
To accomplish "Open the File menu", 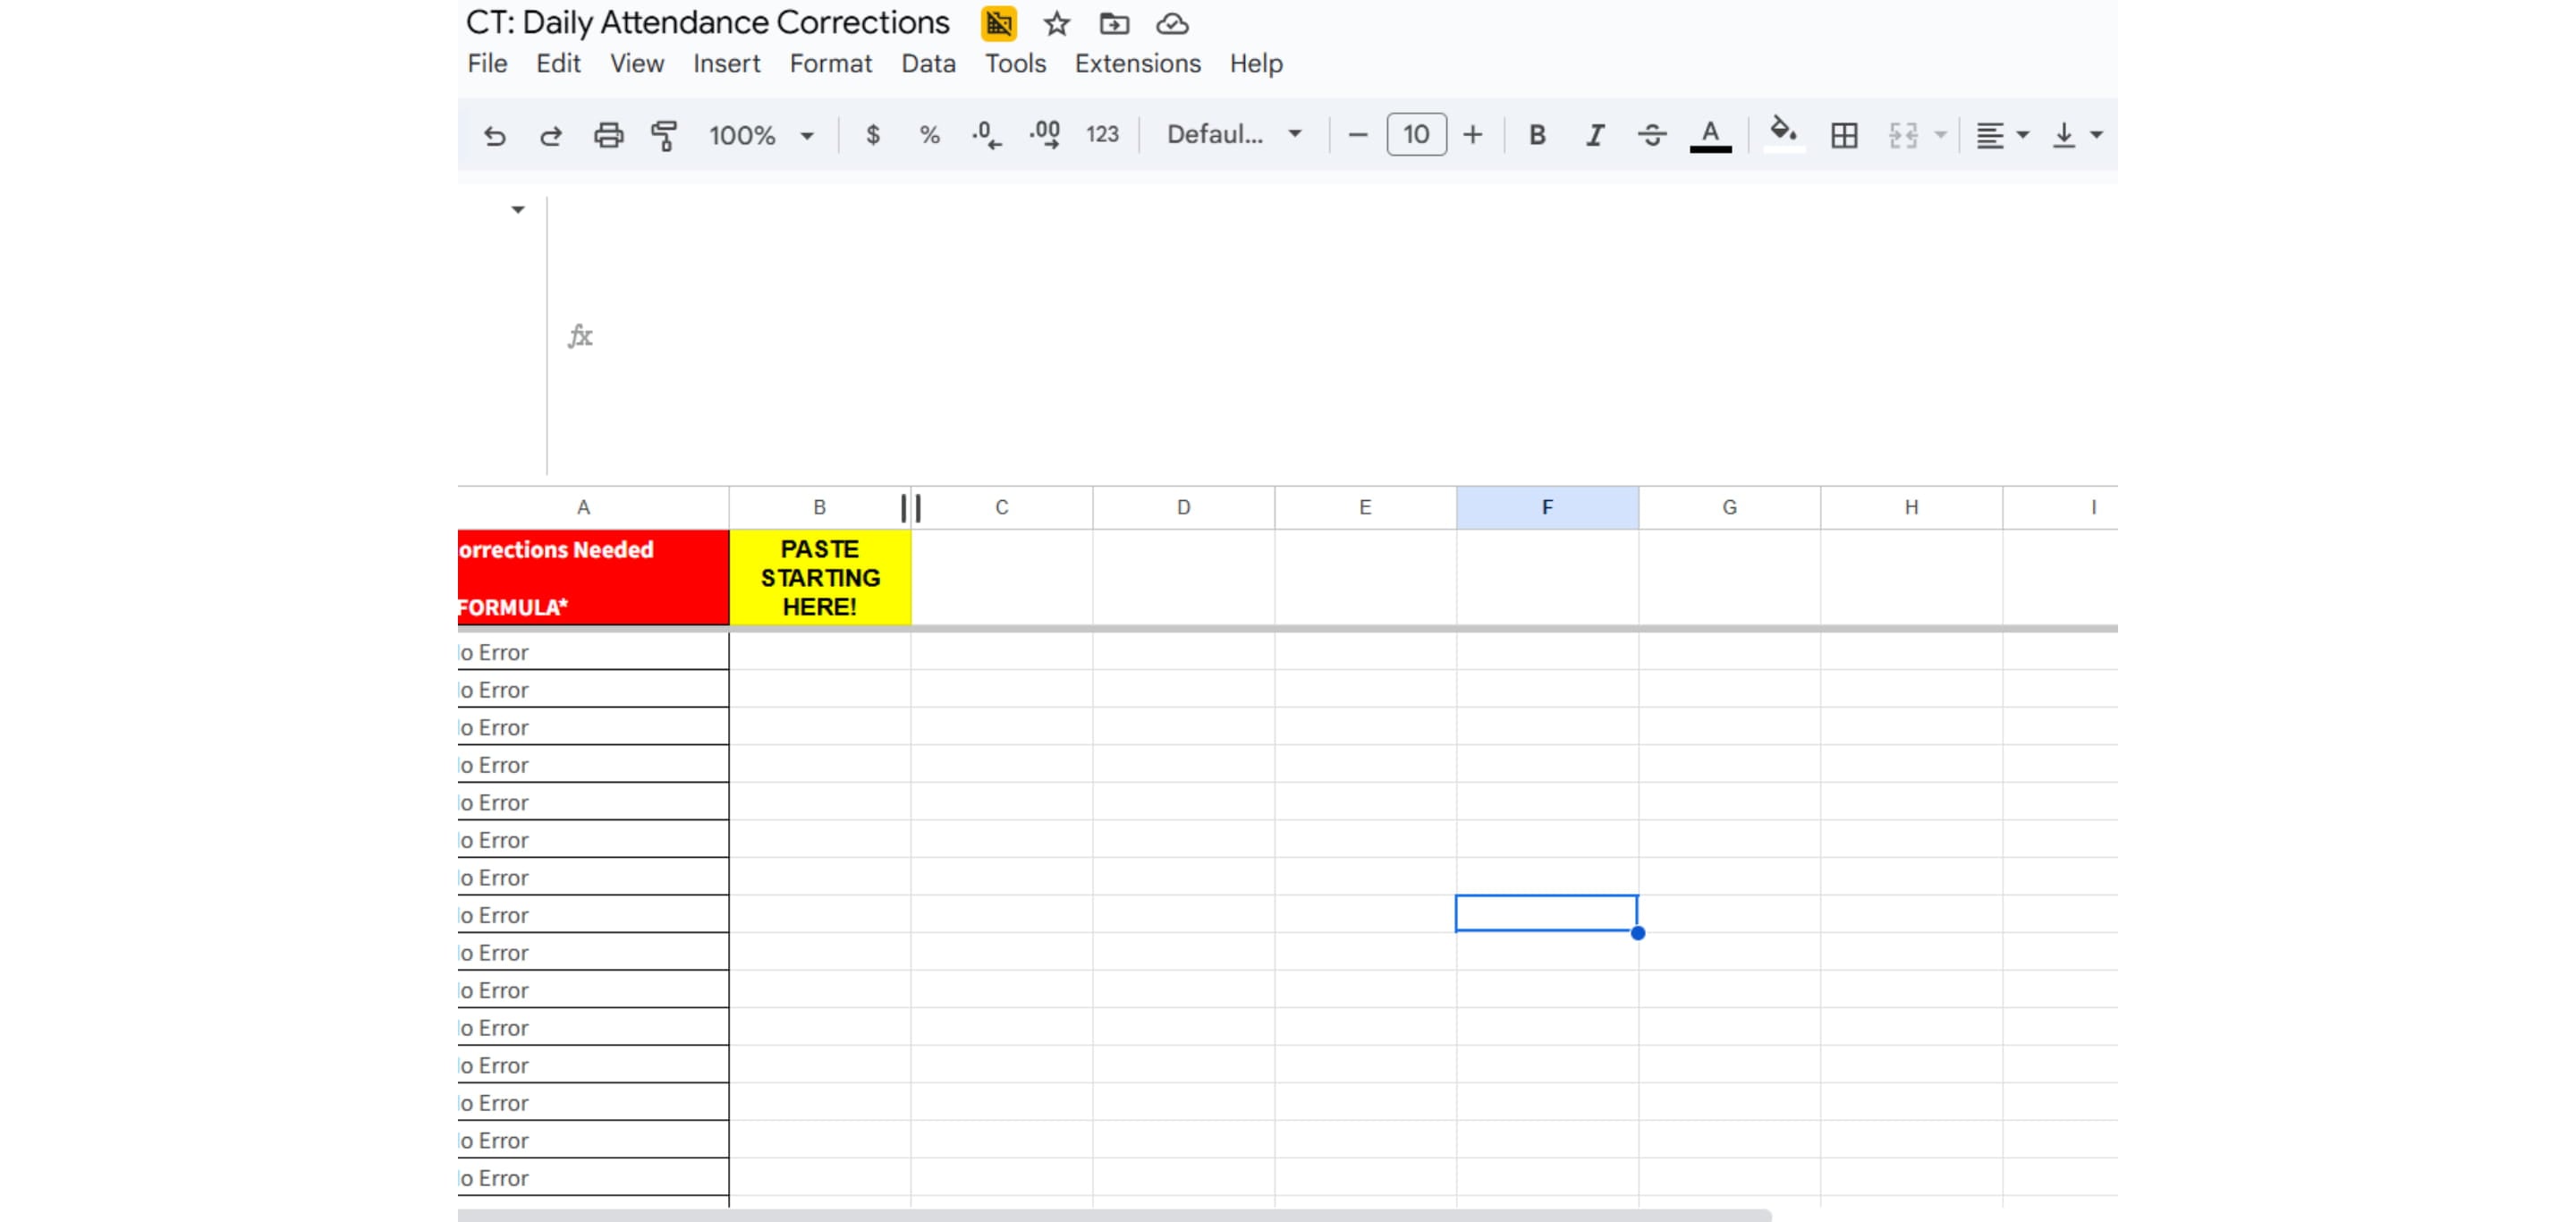I will point(487,64).
